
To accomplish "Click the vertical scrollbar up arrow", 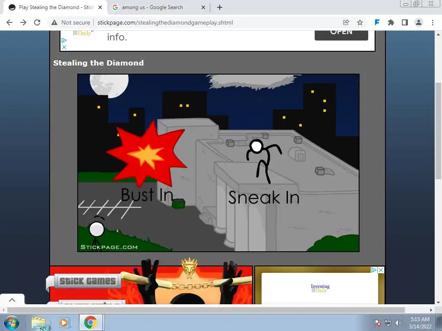I will [x=438, y=34].
